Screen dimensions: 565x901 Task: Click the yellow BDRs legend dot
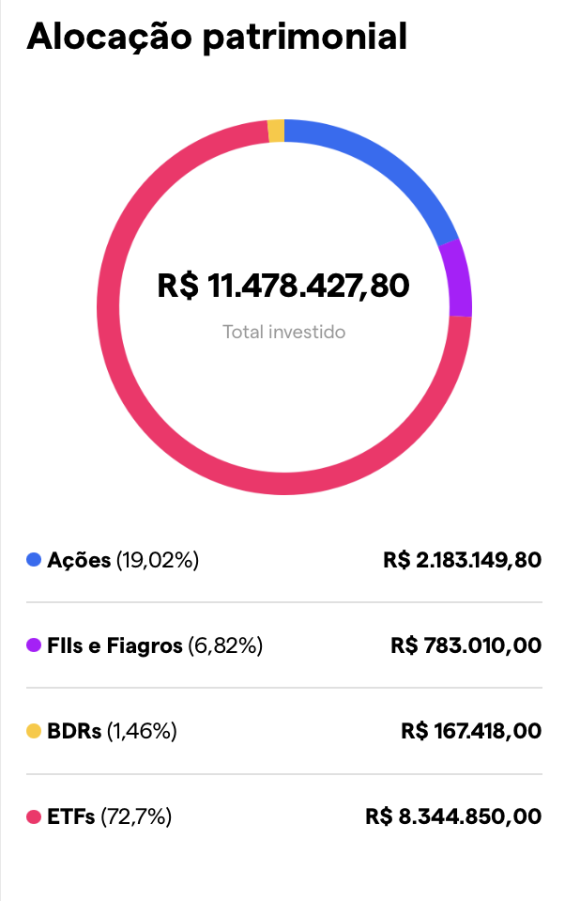tap(34, 731)
